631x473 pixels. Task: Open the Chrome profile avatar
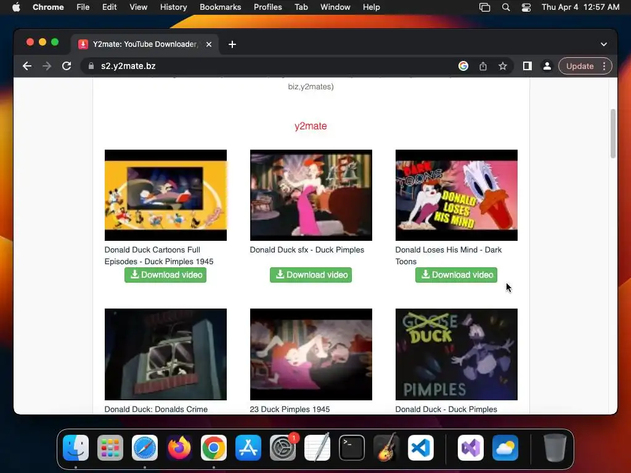(x=547, y=66)
